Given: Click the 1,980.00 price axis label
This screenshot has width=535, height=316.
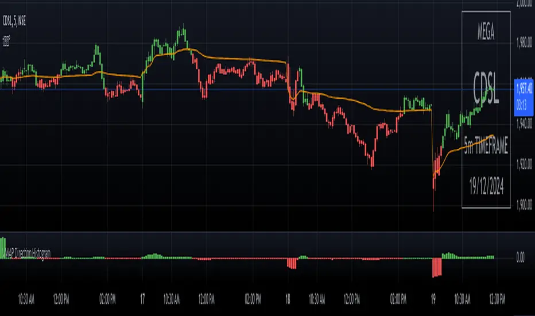Looking at the screenshot, I should click(x=524, y=43).
